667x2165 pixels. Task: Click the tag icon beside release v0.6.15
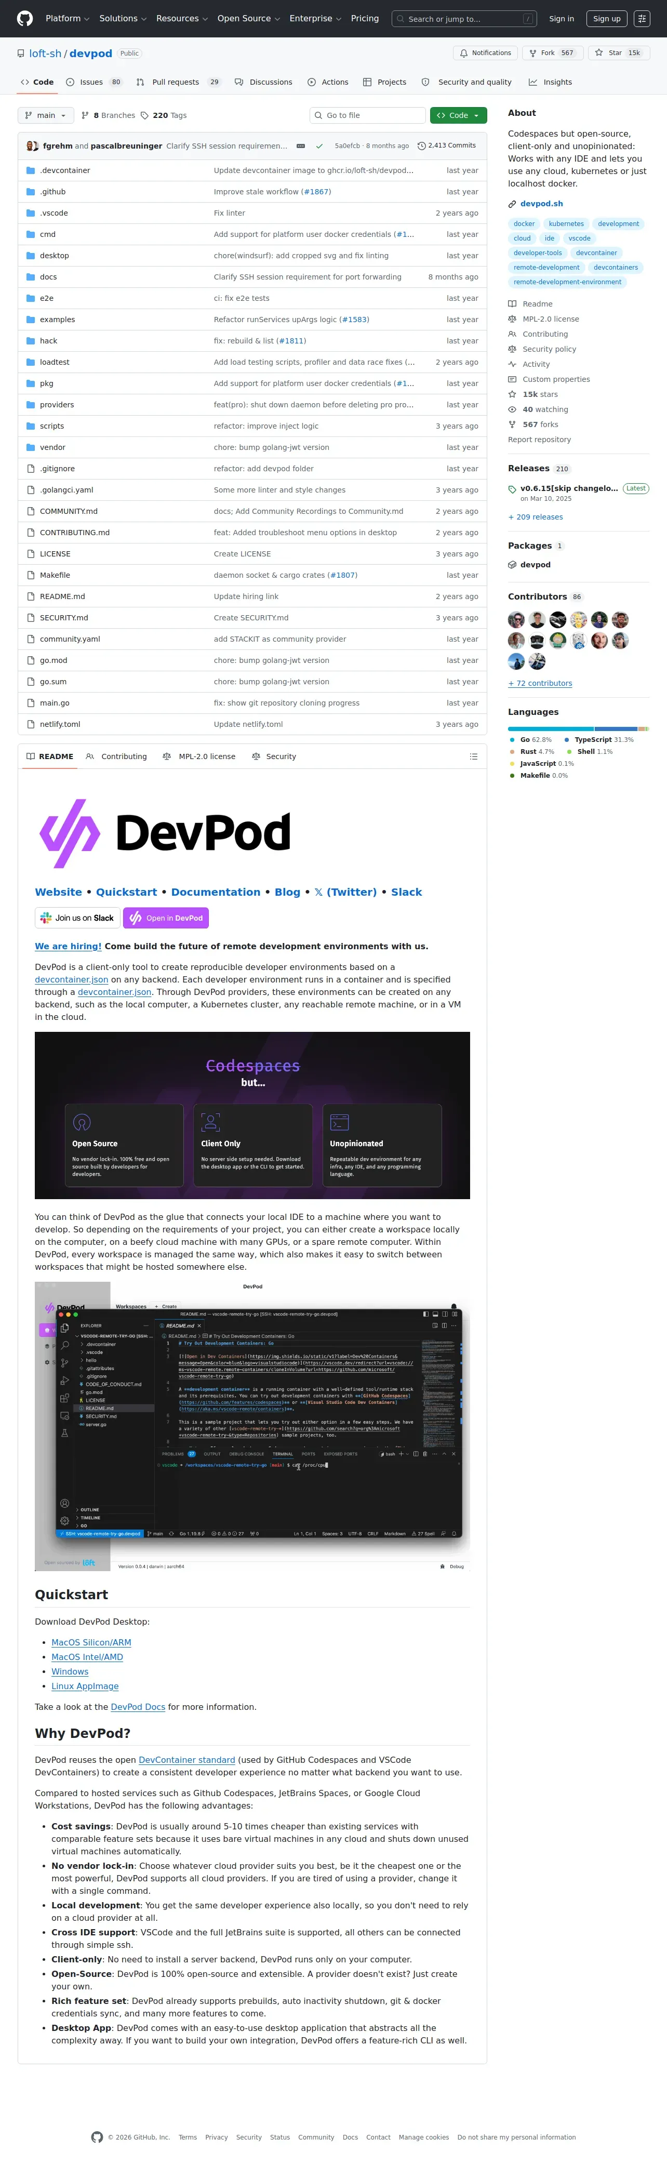point(512,488)
